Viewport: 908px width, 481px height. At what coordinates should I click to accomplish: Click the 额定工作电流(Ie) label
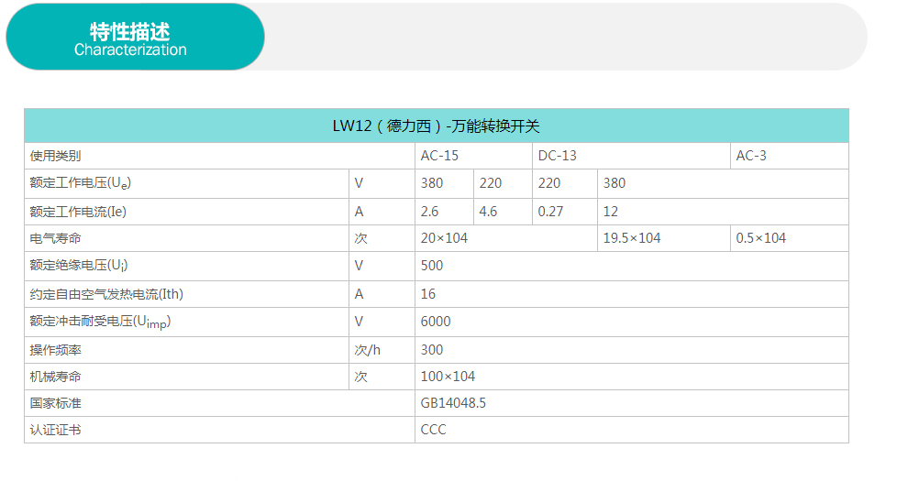pos(78,212)
